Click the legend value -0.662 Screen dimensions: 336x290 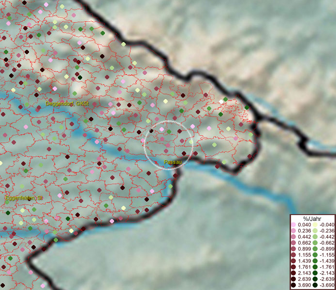pos(327,243)
